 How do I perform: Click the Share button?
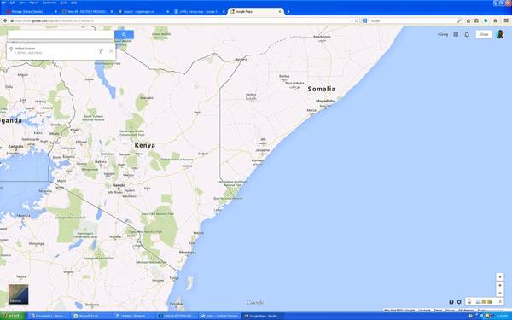[484, 34]
